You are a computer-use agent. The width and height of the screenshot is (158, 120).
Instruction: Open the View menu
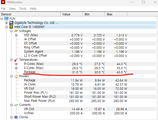tap(12, 9)
